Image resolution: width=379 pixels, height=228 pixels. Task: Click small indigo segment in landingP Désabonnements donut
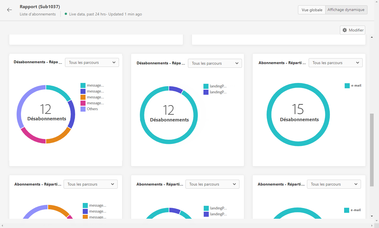[x=176, y=89]
